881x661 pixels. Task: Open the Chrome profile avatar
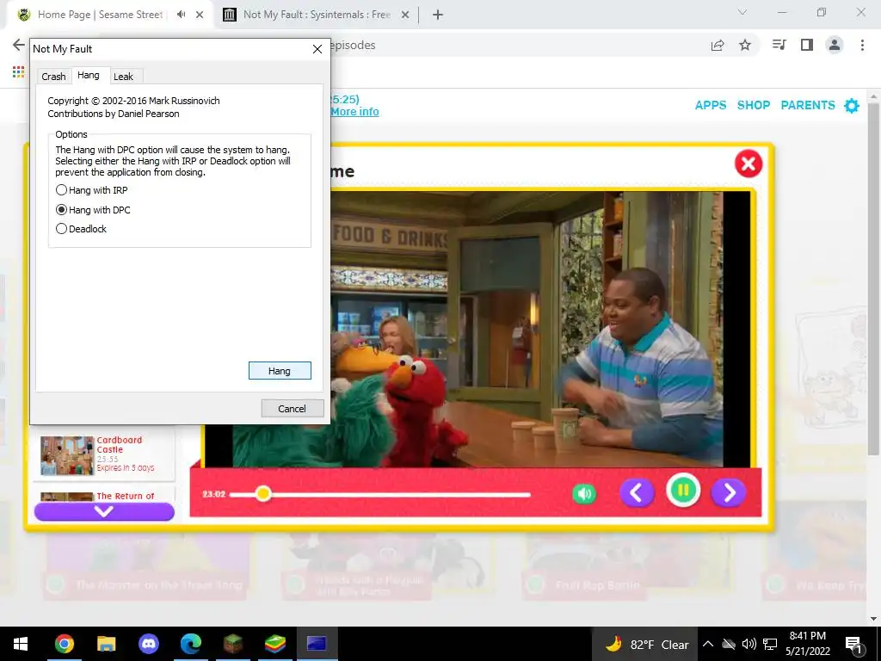pos(835,45)
